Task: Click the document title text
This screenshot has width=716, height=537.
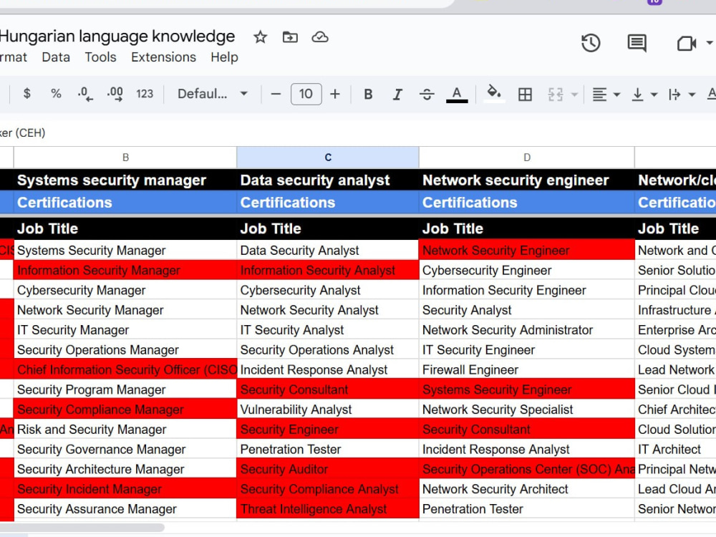Action: tap(117, 36)
